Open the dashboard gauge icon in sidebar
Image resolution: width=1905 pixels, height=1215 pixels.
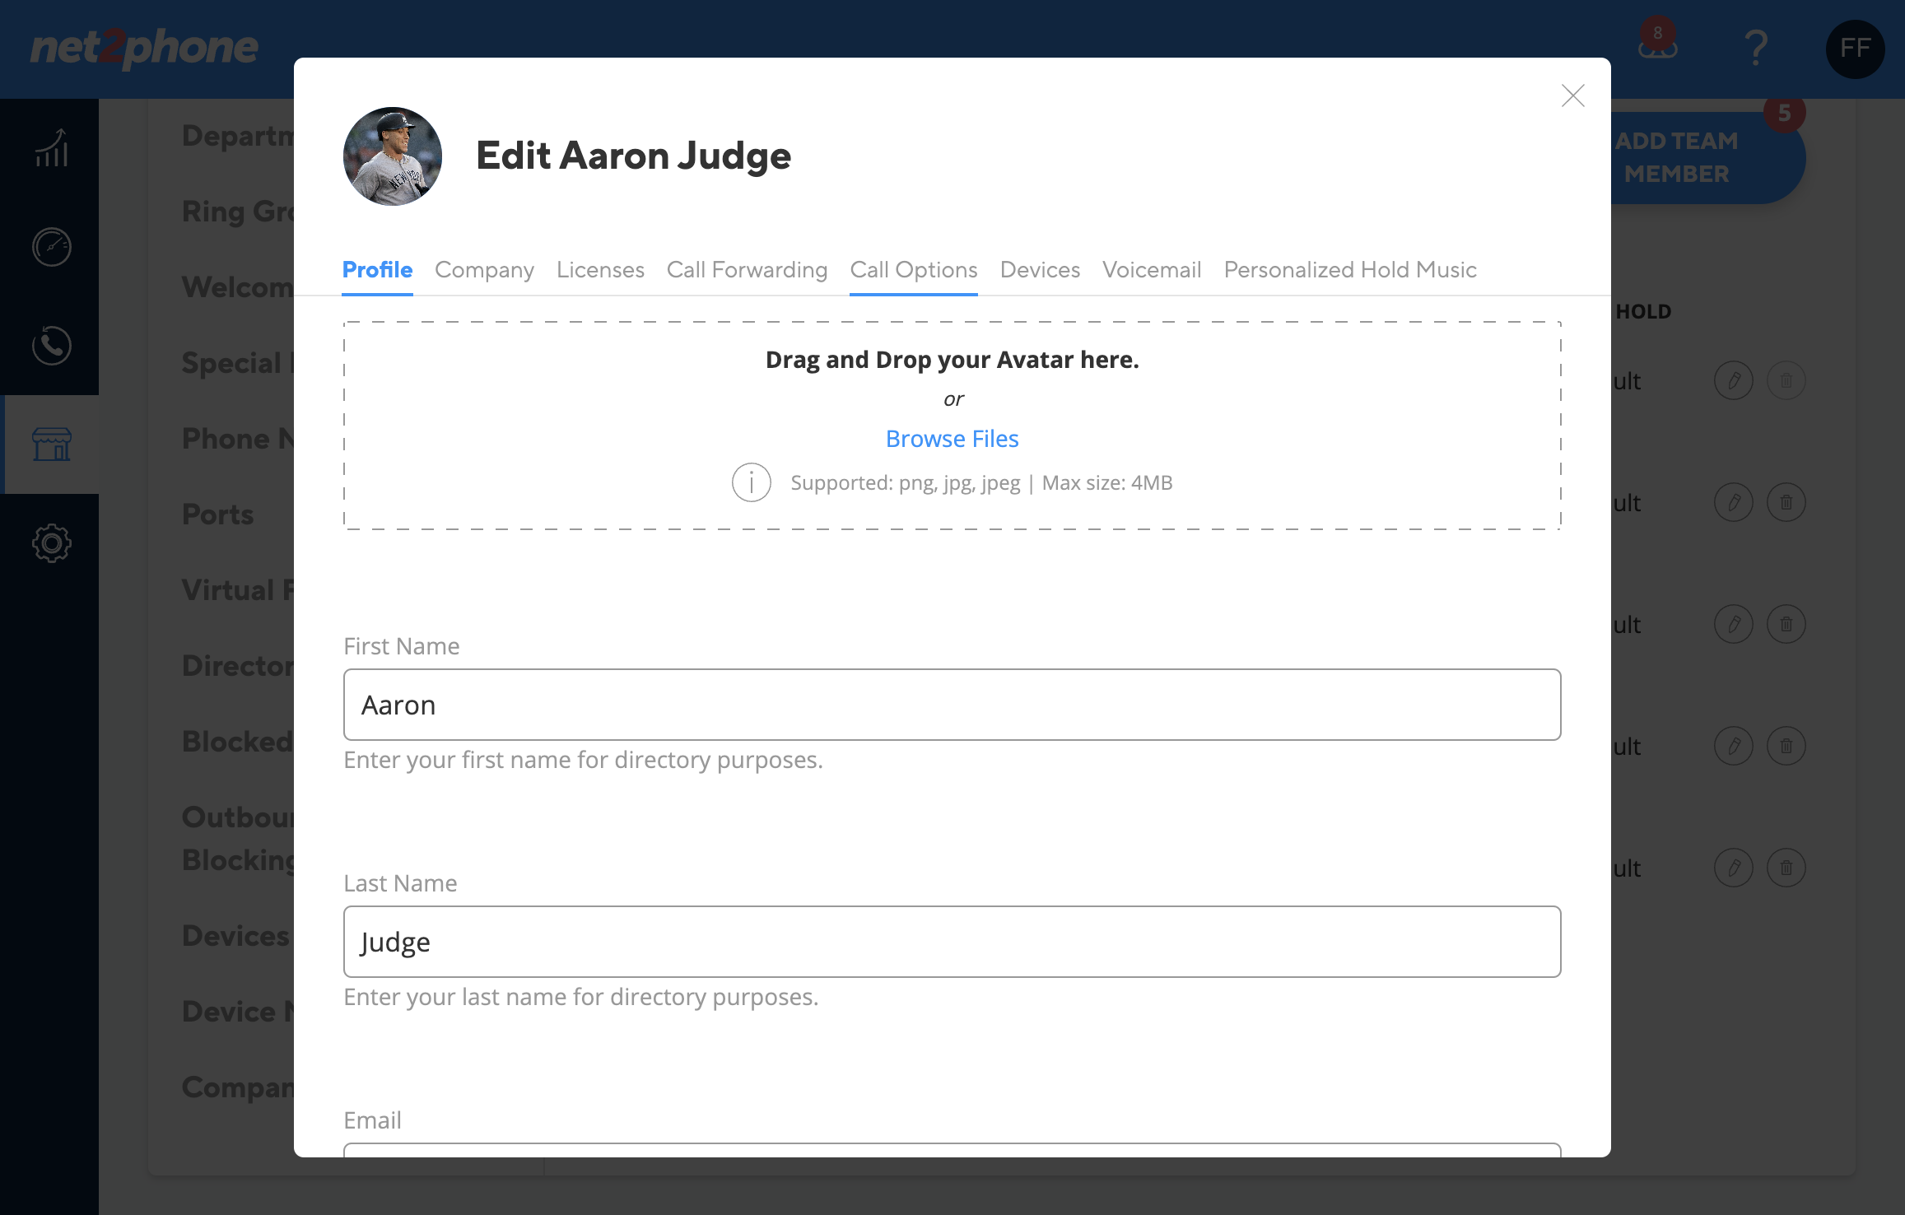(51, 247)
